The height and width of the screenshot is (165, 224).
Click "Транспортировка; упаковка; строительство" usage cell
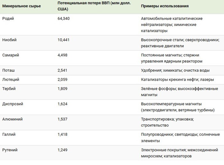[167, 122]
